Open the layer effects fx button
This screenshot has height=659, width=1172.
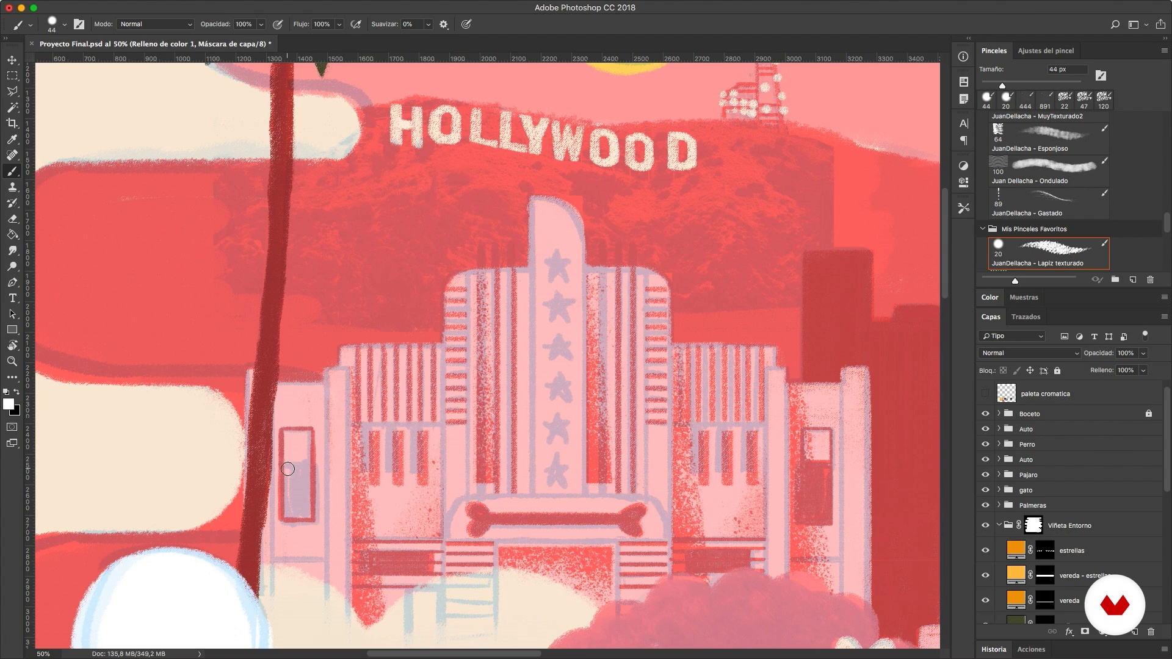(x=1069, y=632)
